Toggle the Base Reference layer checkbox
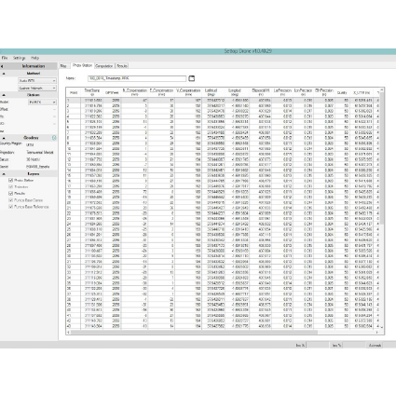Screen dimensions: 396x396 click(11, 207)
